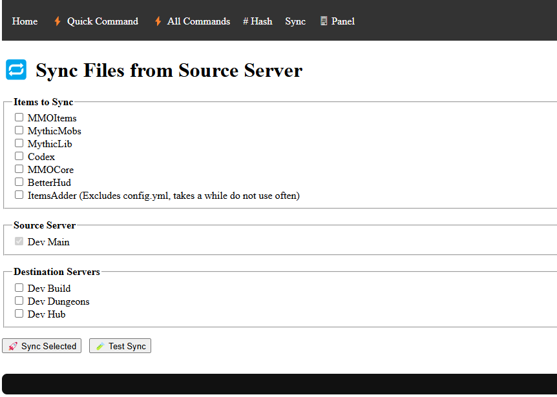Check the Dev Hub destination checkbox

pos(19,314)
